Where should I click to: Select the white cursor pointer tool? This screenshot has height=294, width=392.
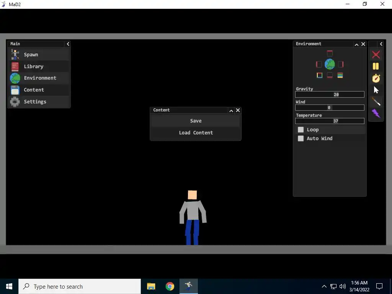click(376, 90)
